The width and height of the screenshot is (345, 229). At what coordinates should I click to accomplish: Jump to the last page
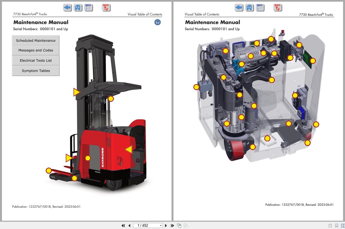(x=172, y=226)
